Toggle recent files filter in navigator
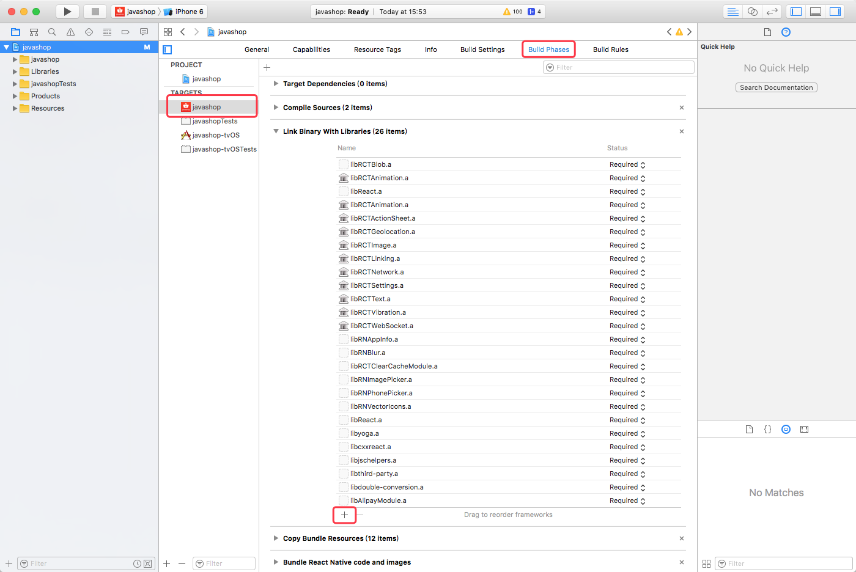Viewport: 856px width, 572px height. 137,563
